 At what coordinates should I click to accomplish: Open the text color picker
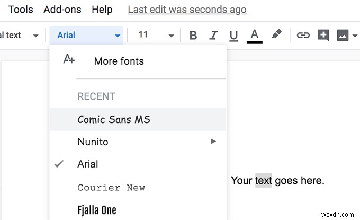tap(255, 36)
